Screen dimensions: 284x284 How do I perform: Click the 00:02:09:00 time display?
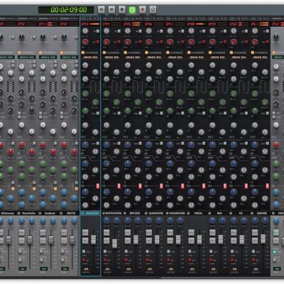(66, 10)
